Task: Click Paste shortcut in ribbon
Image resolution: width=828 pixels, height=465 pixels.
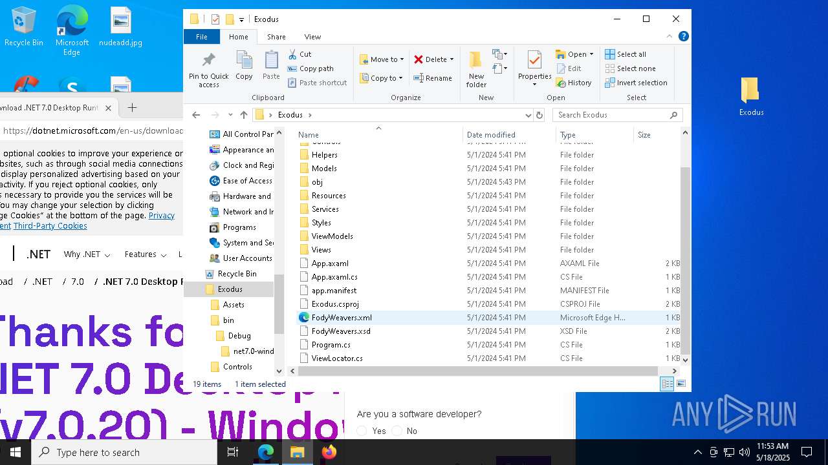Action: (317, 83)
